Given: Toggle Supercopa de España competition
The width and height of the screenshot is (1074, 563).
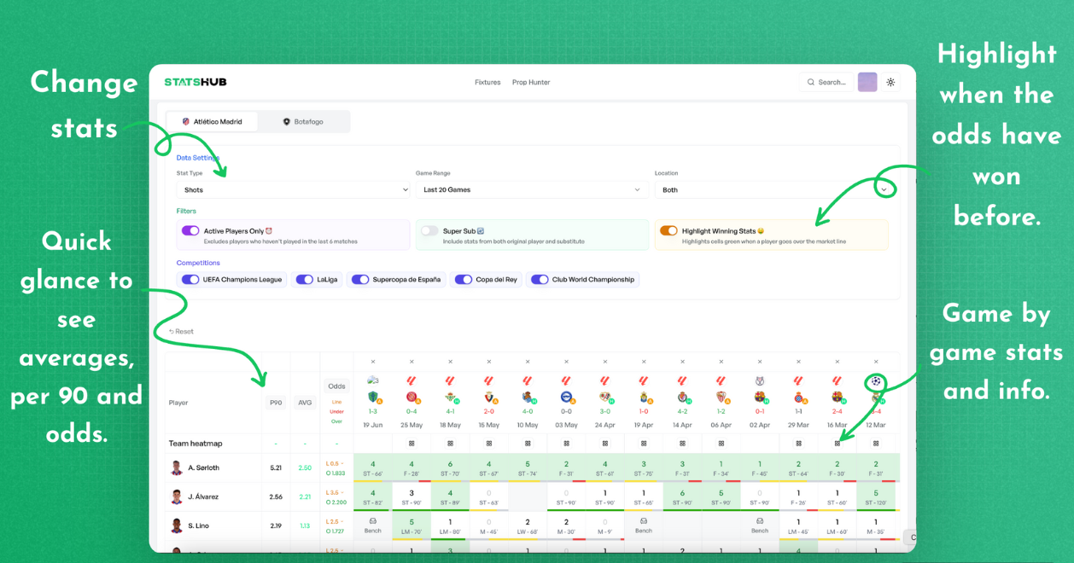Looking at the screenshot, I should pos(360,279).
